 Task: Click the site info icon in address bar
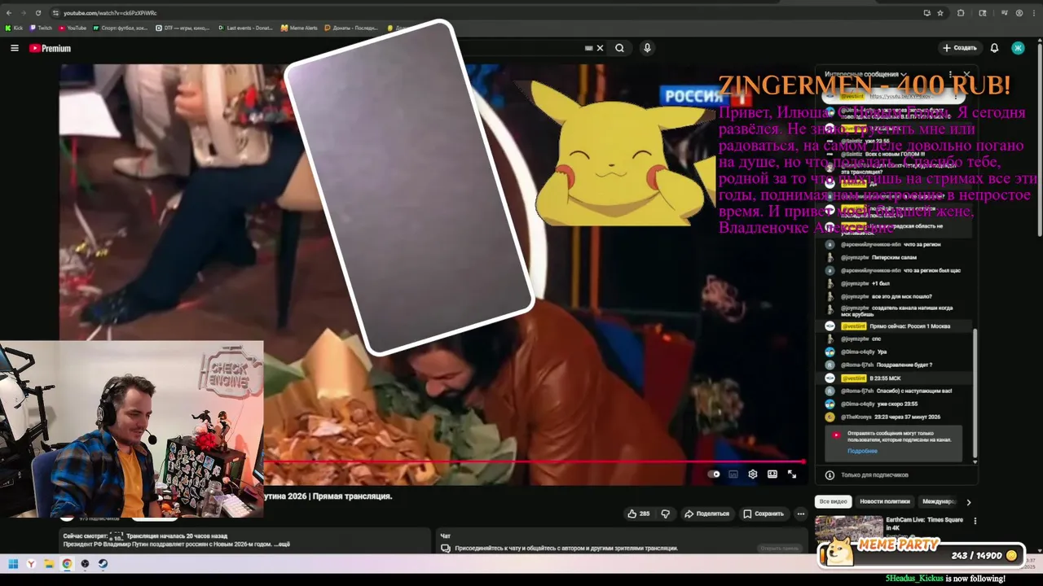(55, 13)
